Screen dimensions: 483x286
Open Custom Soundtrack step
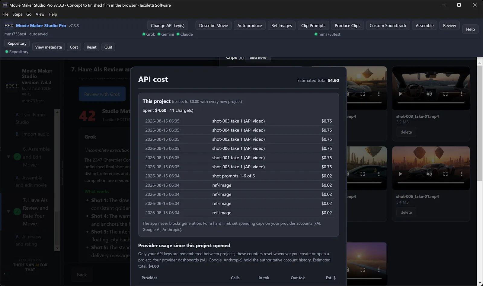(388, 26)
